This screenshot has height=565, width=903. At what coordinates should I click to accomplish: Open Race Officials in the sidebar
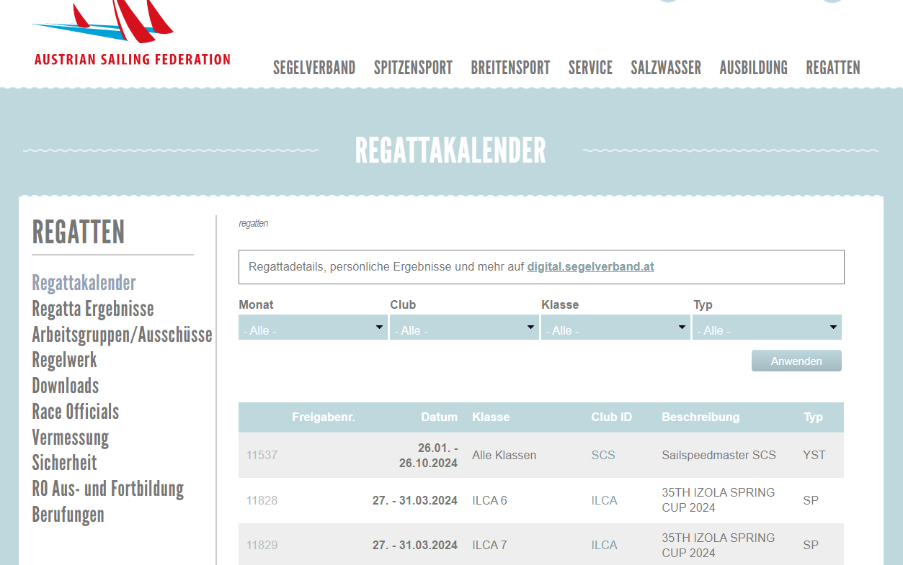tap(76, 412)
